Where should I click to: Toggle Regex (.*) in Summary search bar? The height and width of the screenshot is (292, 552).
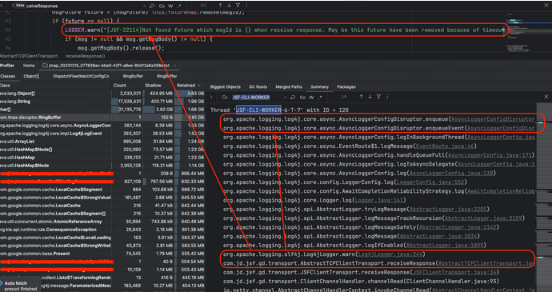[x=320, y=98]
